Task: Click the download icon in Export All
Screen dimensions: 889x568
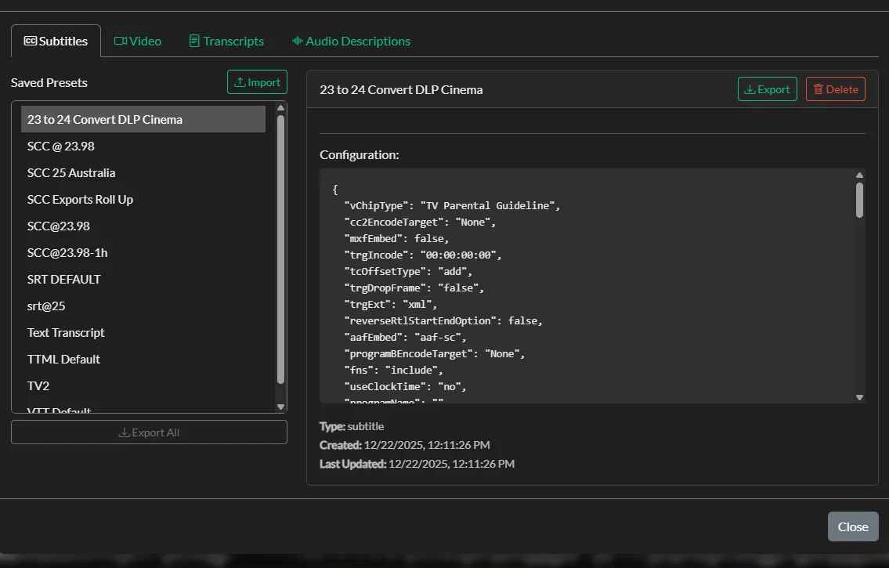Action: click(x=124, y=432)
